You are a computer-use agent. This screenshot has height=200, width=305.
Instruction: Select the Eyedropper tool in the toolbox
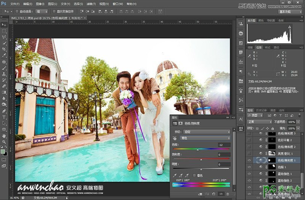pyautogui.click(x=4, y=55)
